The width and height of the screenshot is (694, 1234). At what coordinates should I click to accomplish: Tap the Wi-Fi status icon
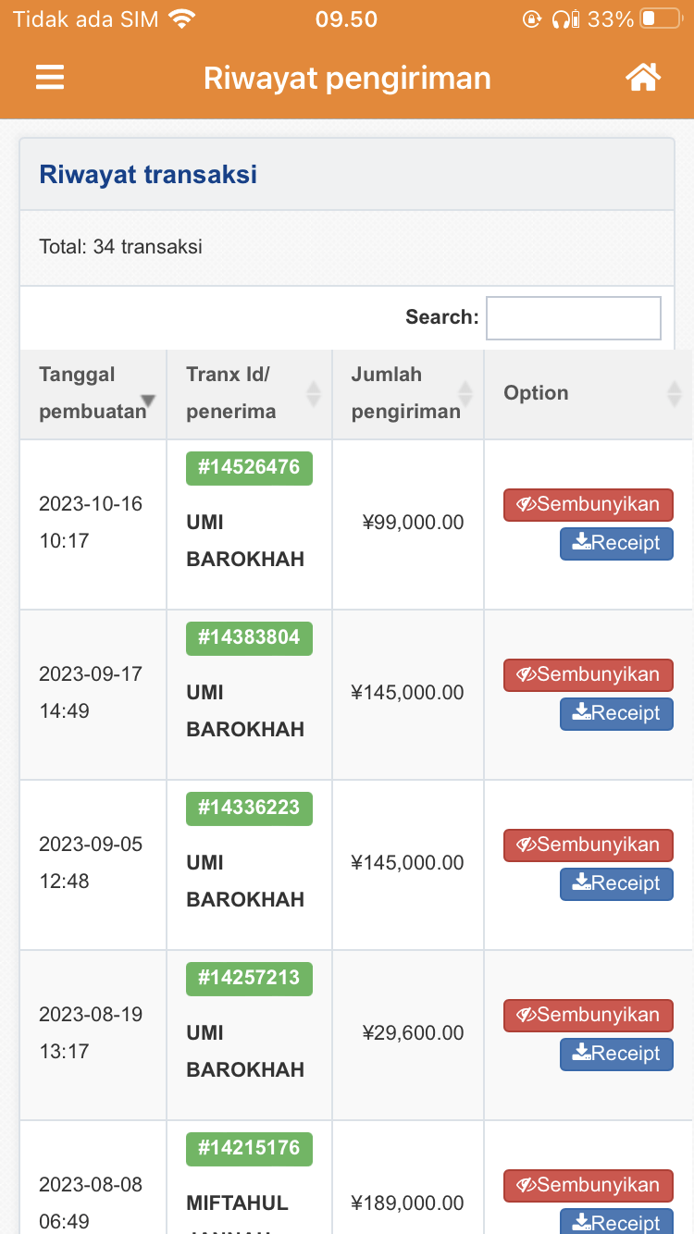click(182, 19)
